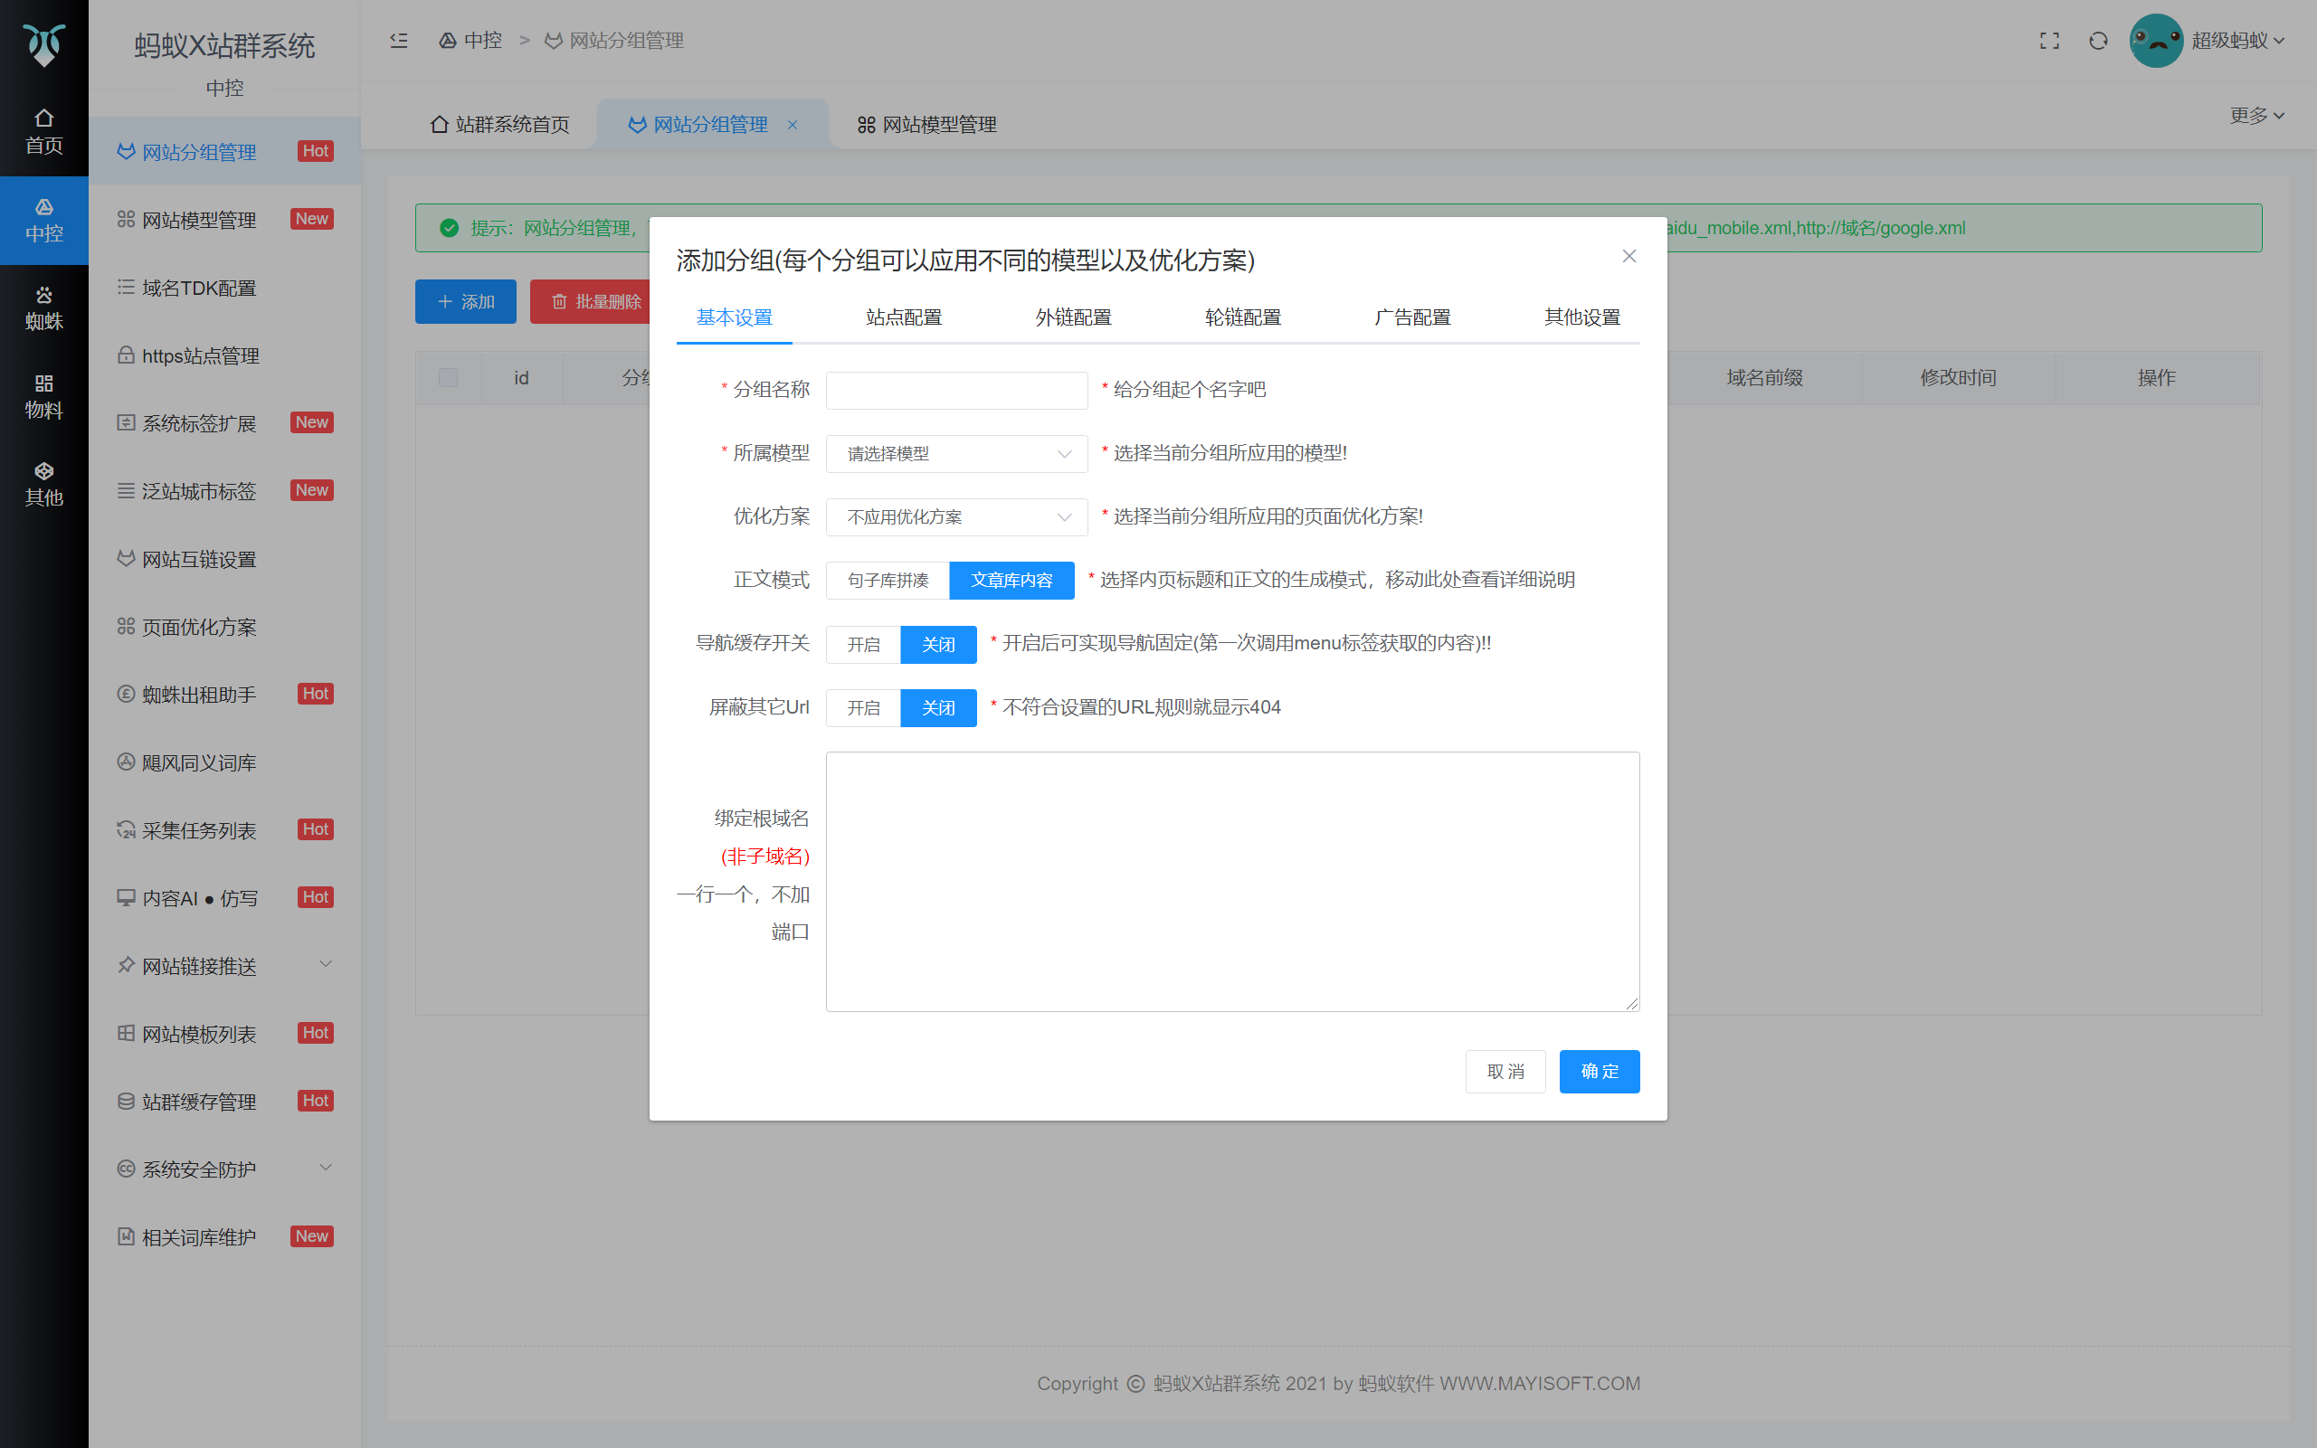Confirm the dialog with 确定

(1599, 1071)
